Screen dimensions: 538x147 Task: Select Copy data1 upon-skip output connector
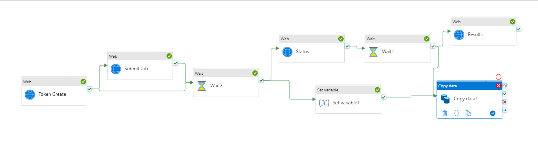(x=505, y=86)
